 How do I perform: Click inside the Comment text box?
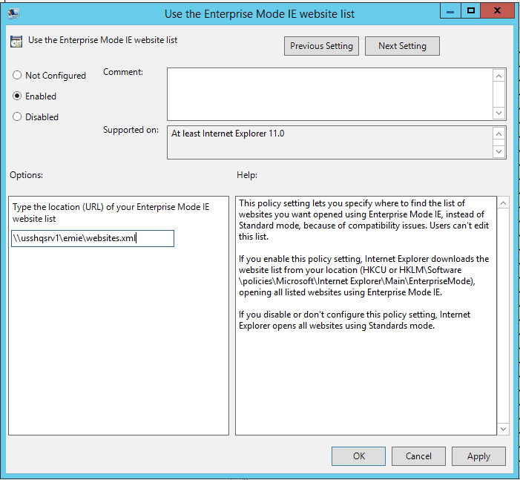[x=329, y=93]
